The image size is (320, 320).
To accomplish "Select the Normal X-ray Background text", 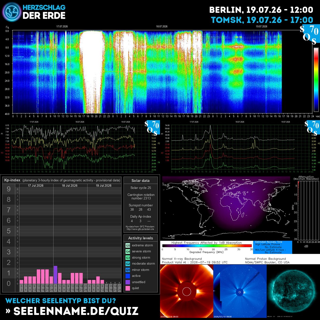I will 182,259.
